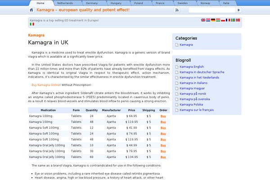This screenshot has width=270, height=180.
Task: Click the $ 41.99 price cell
Action: click(x=131, y=128)
